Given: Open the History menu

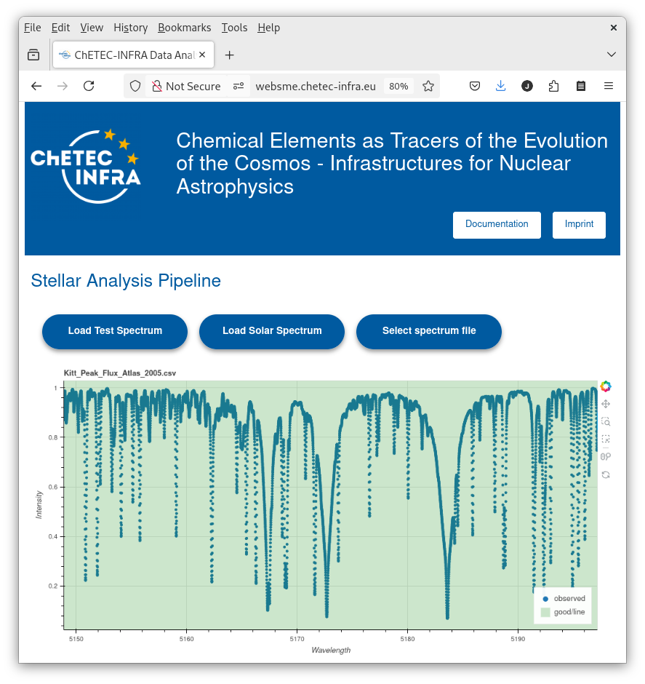Looking at the screenshot, I should pos(130,28).
